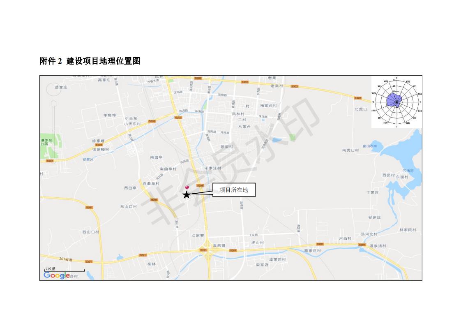Click the 岳家庄 village label
Viewport: 461px width, 326px height.
61,87
